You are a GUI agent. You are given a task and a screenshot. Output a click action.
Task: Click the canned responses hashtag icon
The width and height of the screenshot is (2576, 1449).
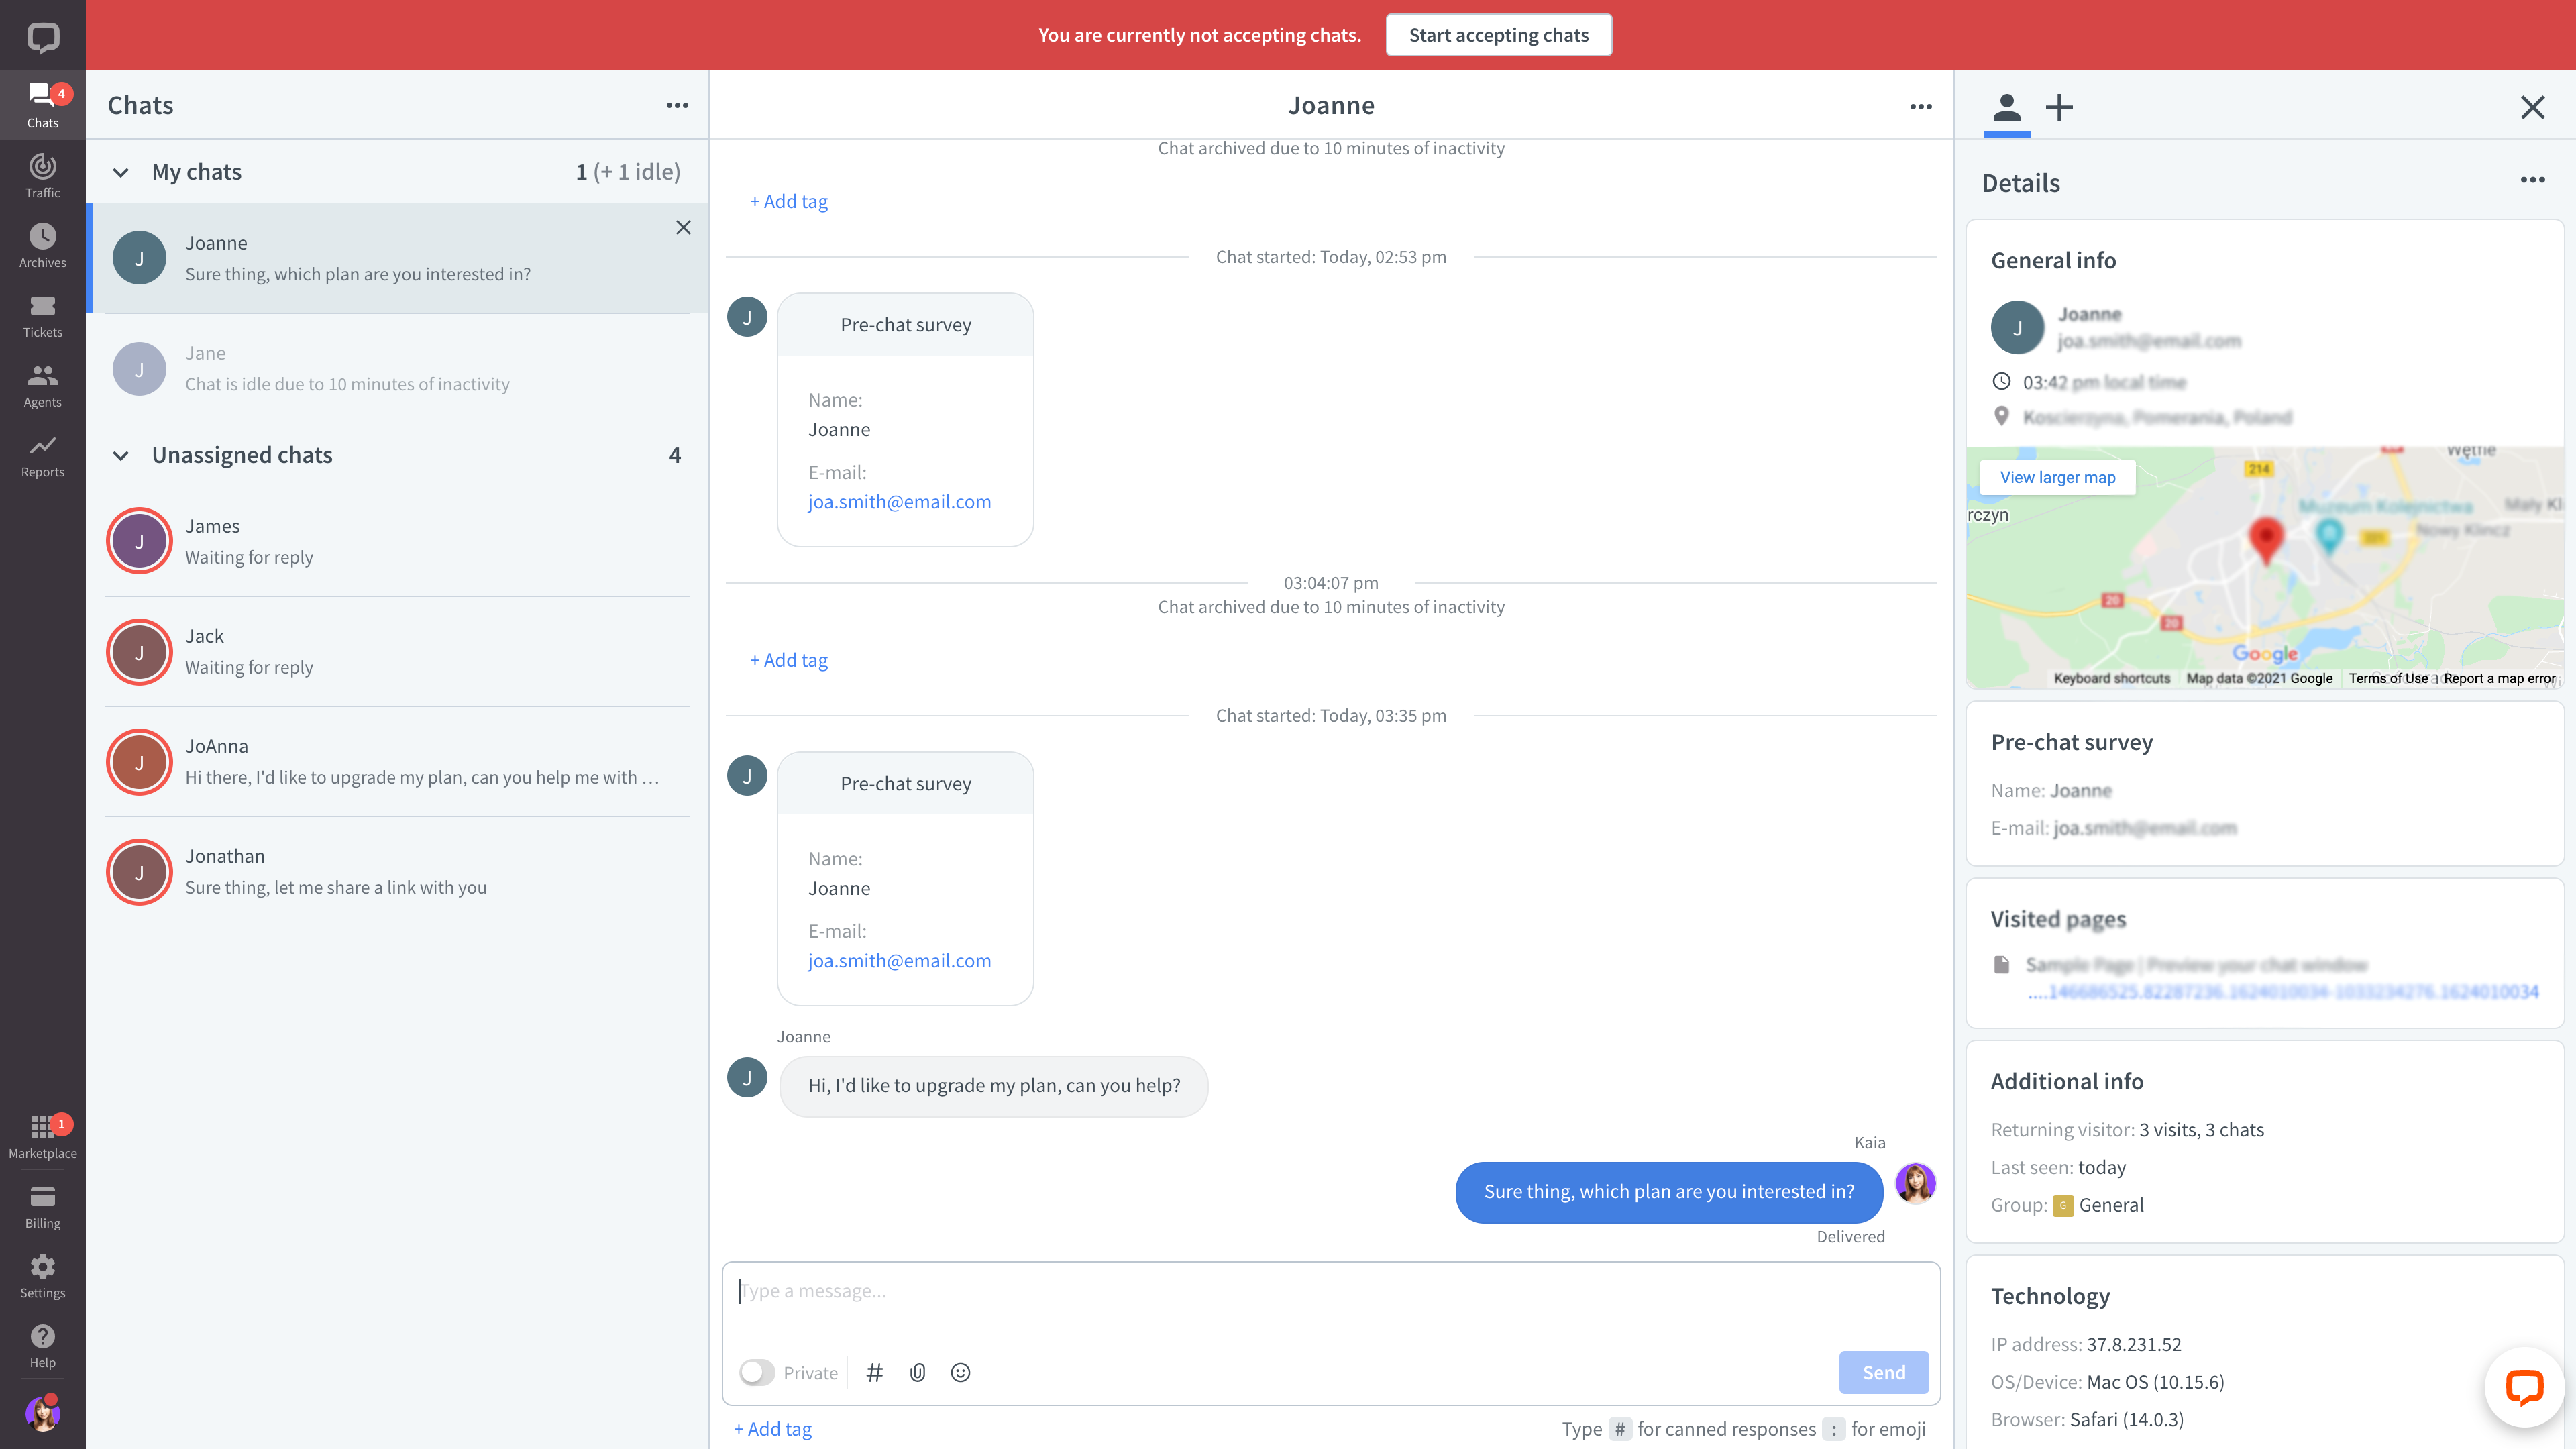coord(874,1372)
